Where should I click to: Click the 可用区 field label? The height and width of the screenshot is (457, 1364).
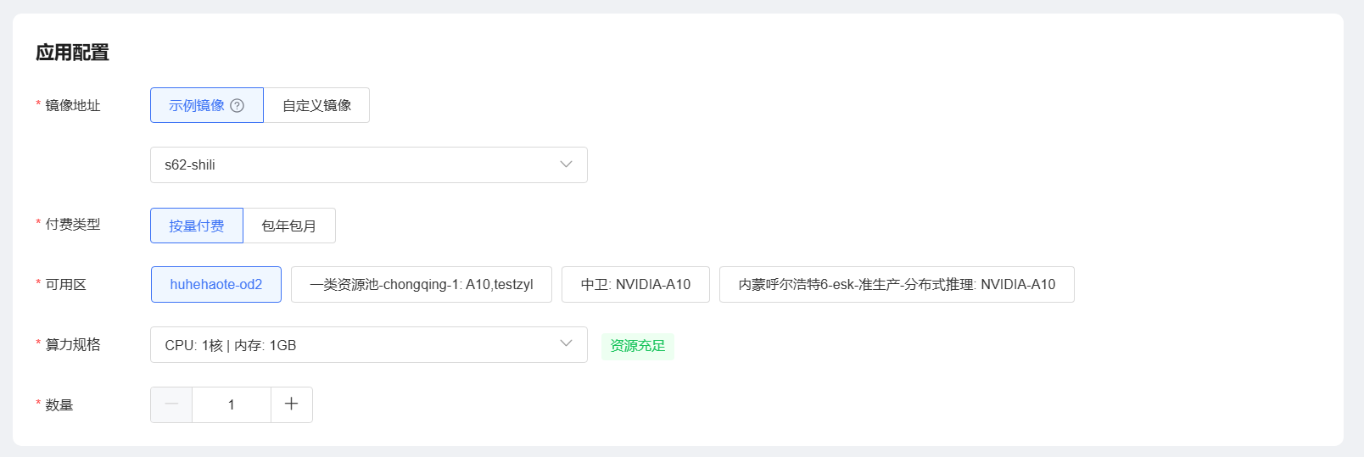tap(66, 285)
